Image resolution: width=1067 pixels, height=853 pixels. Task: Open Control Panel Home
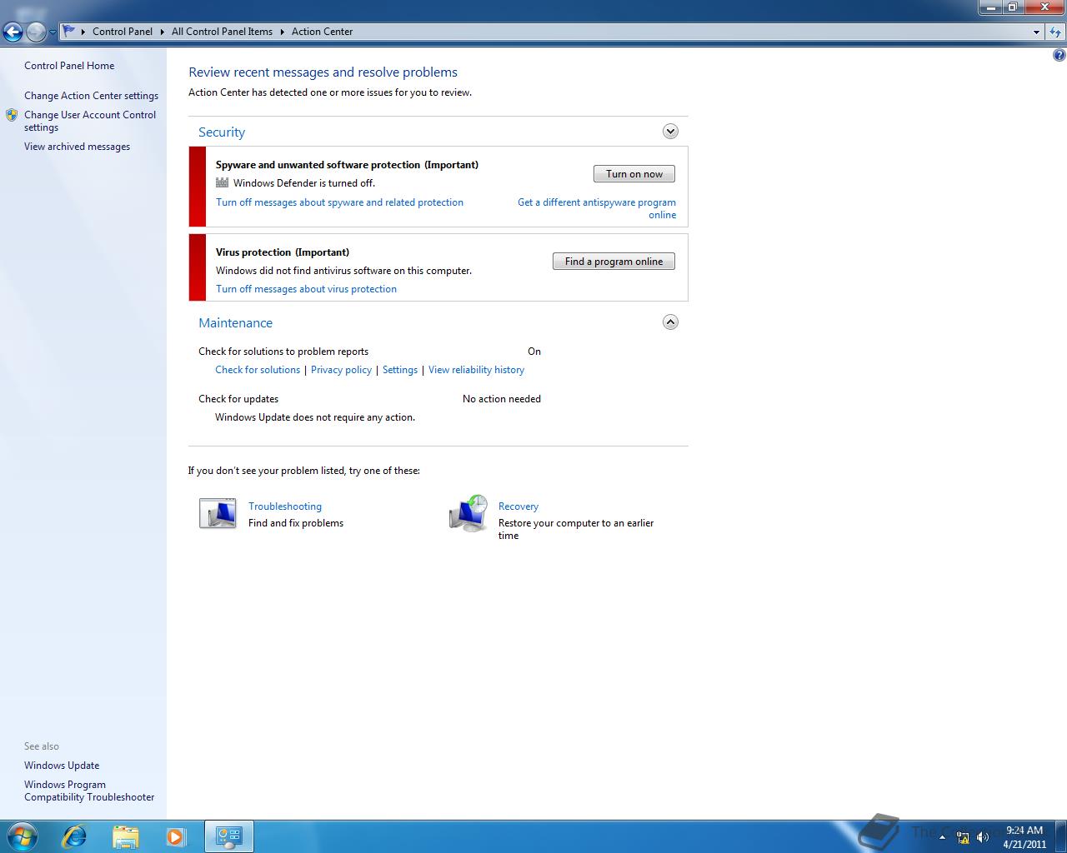tap(69, 66)
